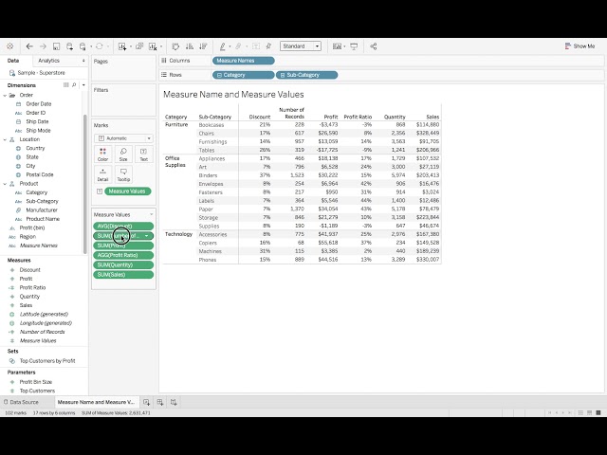Viewport: 607px width, 455px height.
Task: Select the SUM(Sales) measure pill
Action: click(x=123, y=274)
